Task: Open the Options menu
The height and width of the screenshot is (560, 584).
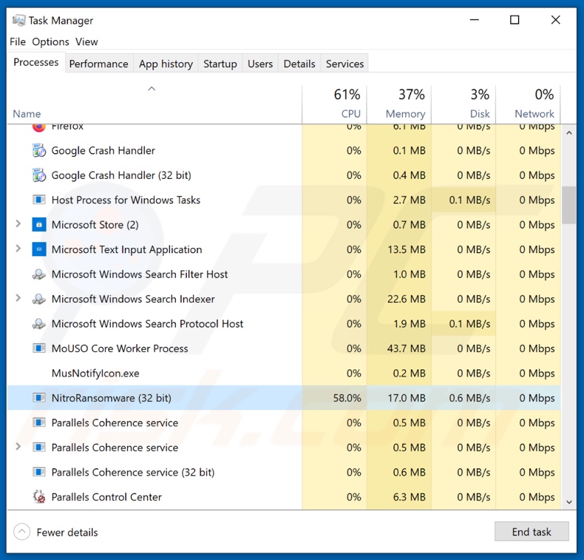Action: (x=50, y=41)
